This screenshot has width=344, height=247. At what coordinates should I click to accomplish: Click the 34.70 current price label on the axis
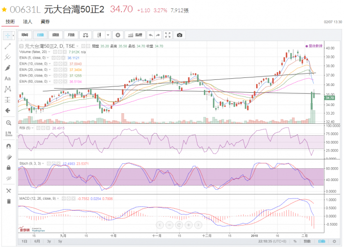point(330,98)
